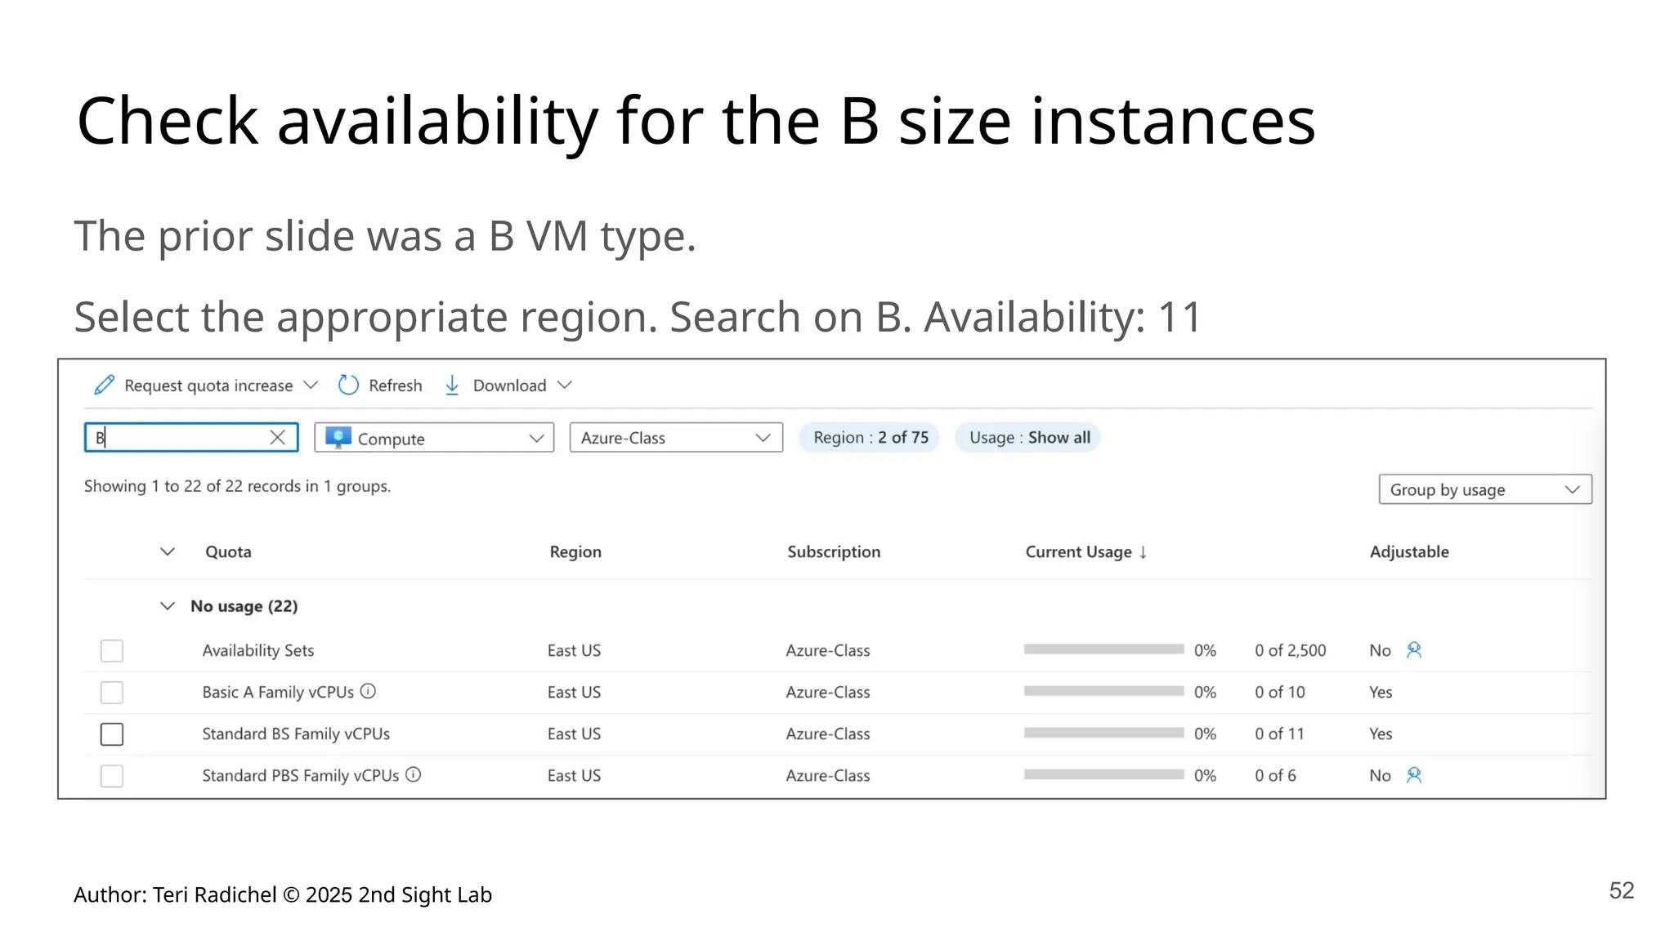
Task: Sort by the Quota column header
Action: pos(228,552)
